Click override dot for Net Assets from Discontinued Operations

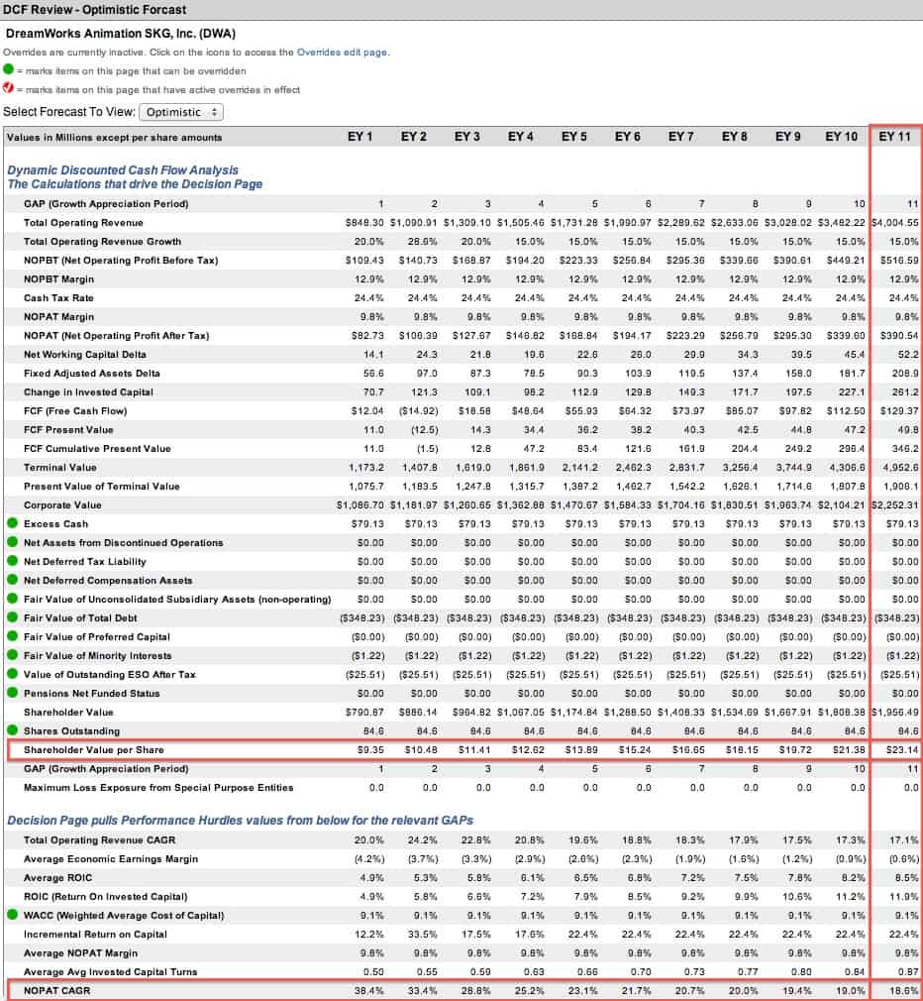tap(12, 542)
